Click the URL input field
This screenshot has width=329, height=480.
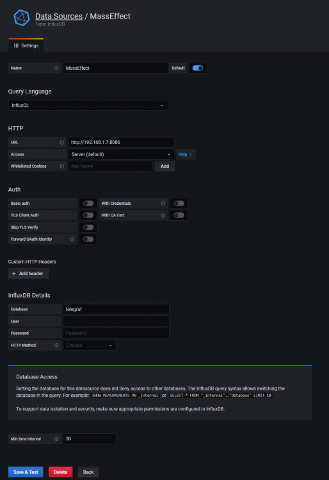coord(121,142)
